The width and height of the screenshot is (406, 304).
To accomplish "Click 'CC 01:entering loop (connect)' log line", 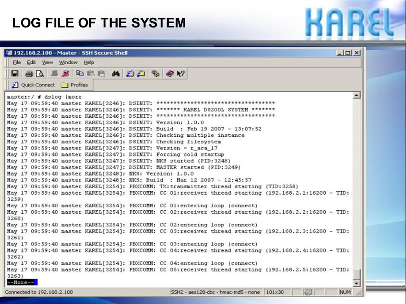I will click(x=132, y=206).
